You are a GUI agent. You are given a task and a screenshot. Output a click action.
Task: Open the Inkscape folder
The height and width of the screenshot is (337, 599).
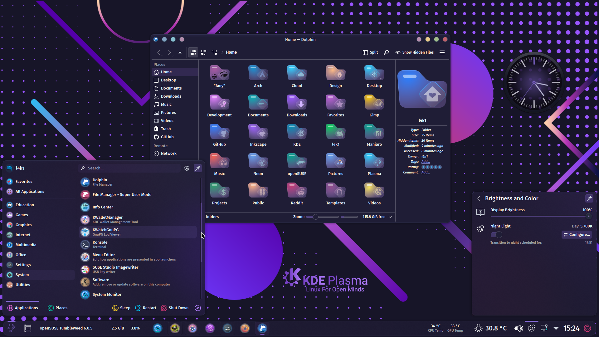(x=258, y=135)
